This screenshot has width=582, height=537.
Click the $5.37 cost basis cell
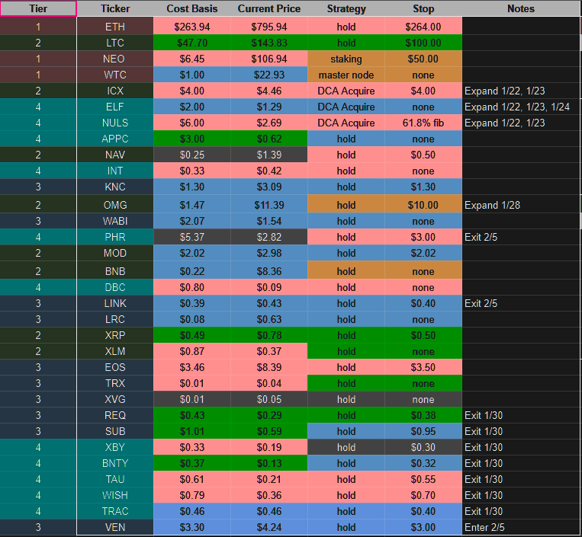(192, 237)
